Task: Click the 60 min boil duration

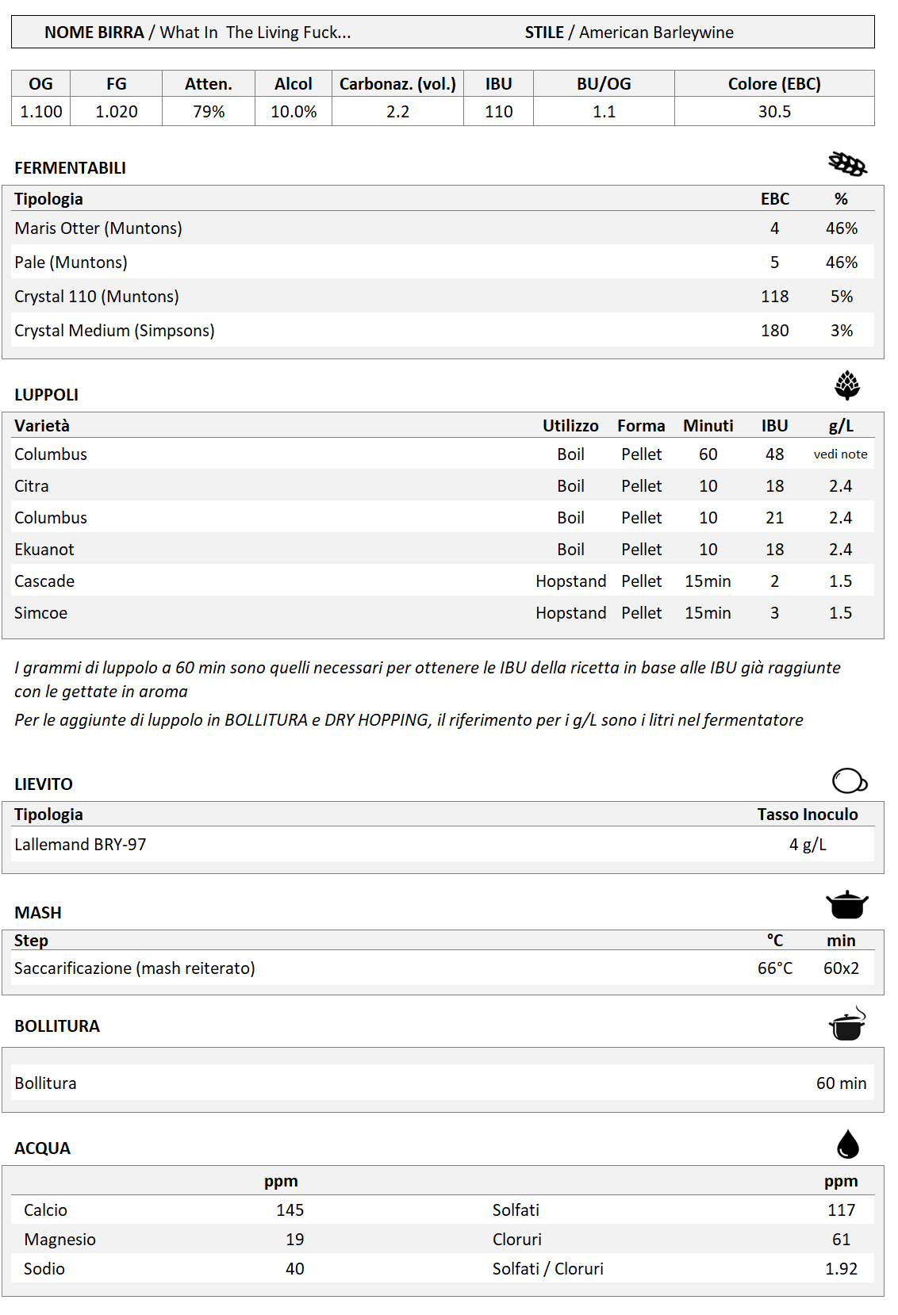Action: (x=841, y=1083)
